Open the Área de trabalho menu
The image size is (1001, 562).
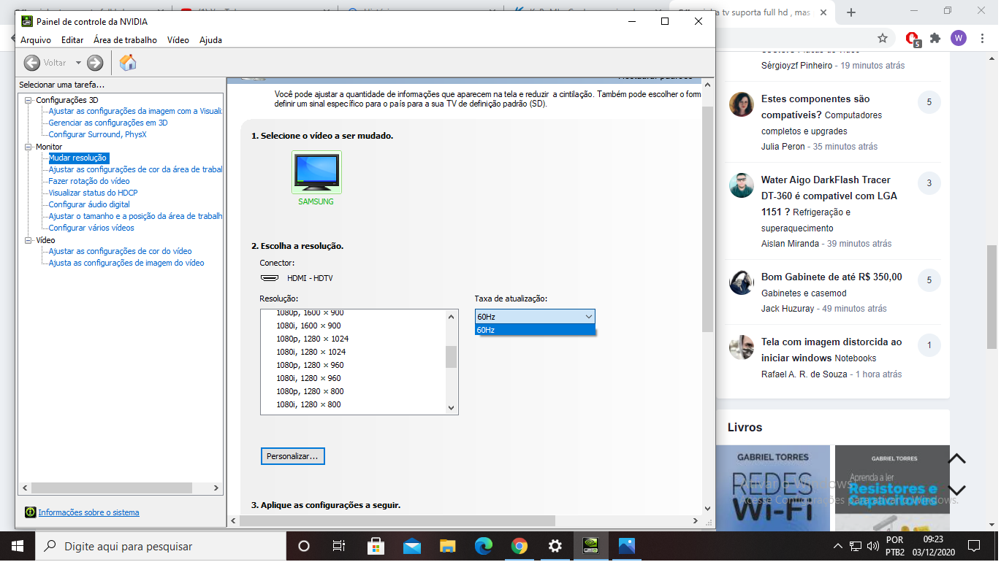coord(125,40)
